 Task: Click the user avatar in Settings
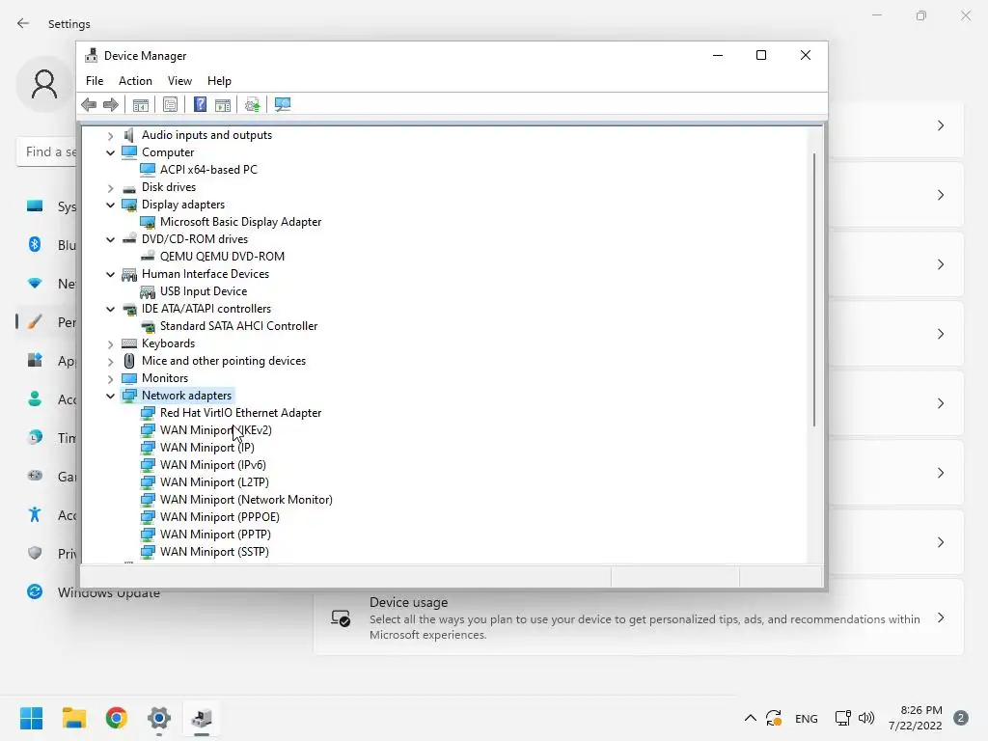[x=44, y=84]
